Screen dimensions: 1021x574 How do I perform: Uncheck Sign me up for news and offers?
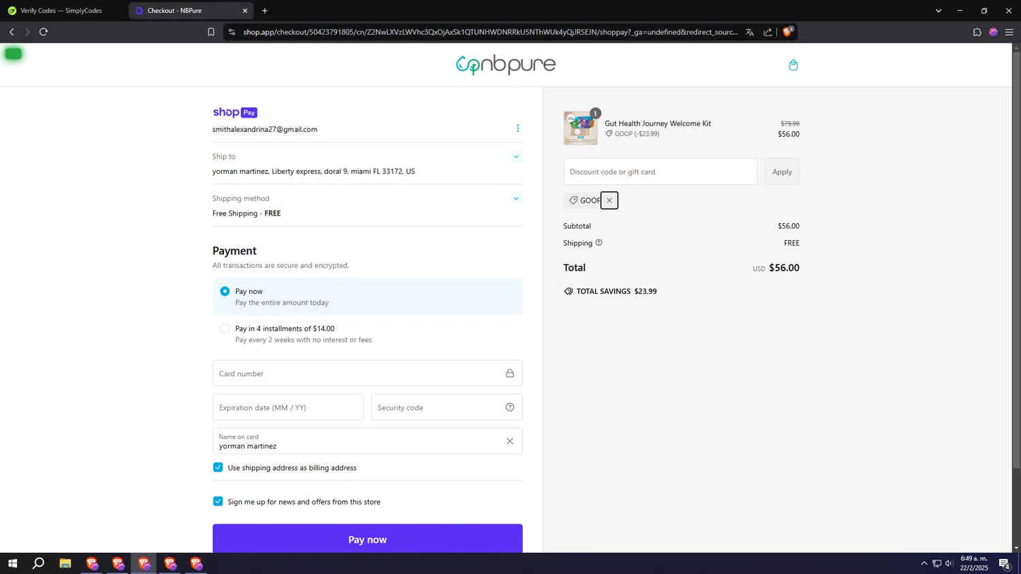point(218,501)
